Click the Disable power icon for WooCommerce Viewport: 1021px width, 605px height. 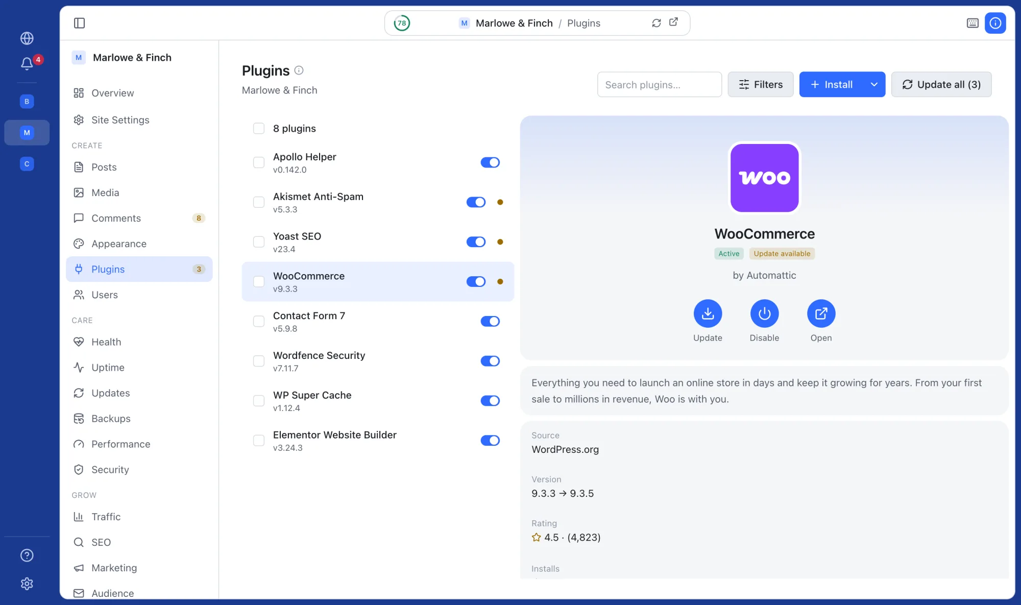pyautogui.click(x=764, y=313)
